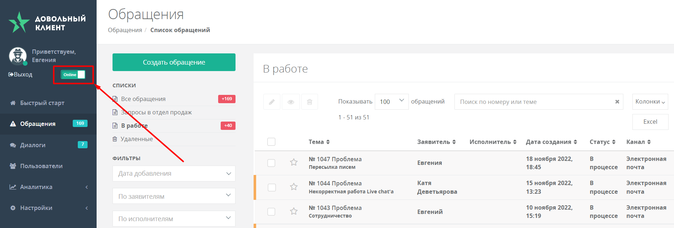The height and width of the screenshot is (228, 674).
Task: Clear the search field with the X icon
Action: point(617,102)
